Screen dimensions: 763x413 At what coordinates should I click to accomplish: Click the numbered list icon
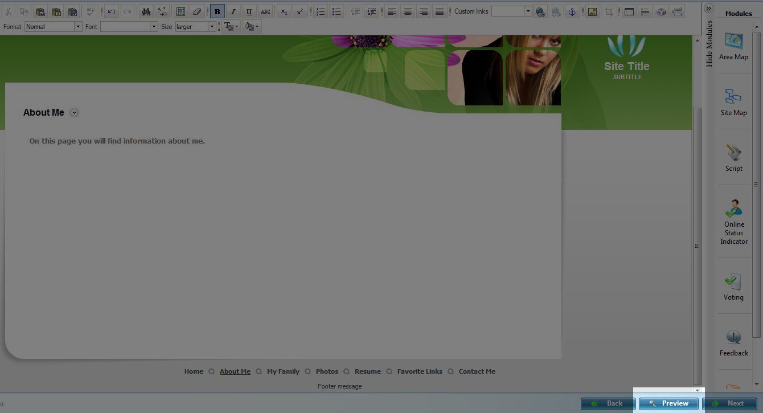tap(321, 11)
